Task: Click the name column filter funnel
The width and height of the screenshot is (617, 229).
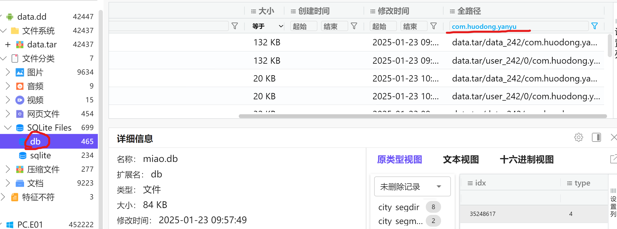Action: (235, 26)
